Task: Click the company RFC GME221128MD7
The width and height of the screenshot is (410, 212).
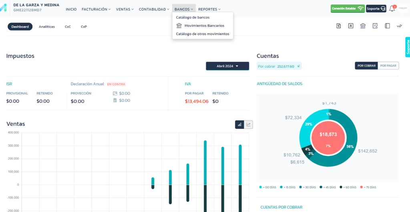Action: [28, 10]
